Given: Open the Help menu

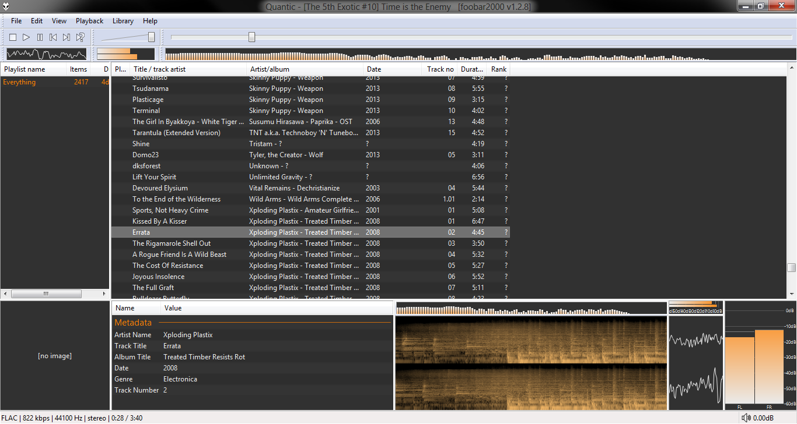Looking at the screenshot, I should (150, 21).
